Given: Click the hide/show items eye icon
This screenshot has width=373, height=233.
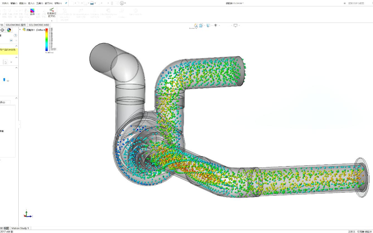Looking at the screenshot, I should [x=216, y=25].
